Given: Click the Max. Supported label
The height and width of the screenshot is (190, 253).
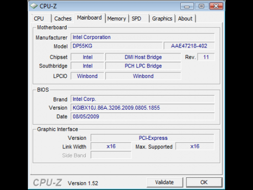Looking at the screenshot, I should 154,147.
